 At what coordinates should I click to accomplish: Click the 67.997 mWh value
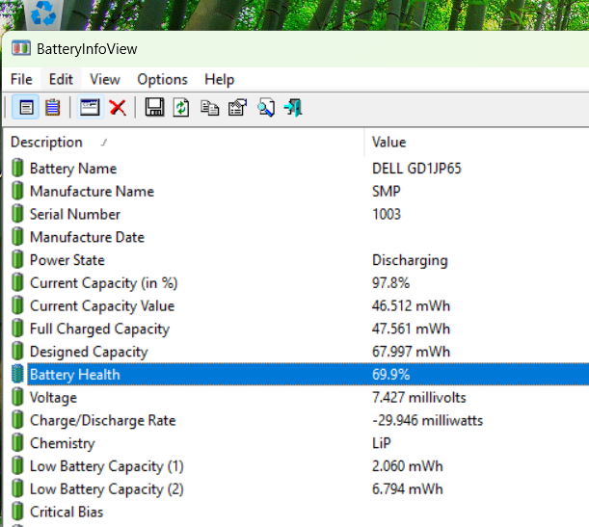pos(411,352)
